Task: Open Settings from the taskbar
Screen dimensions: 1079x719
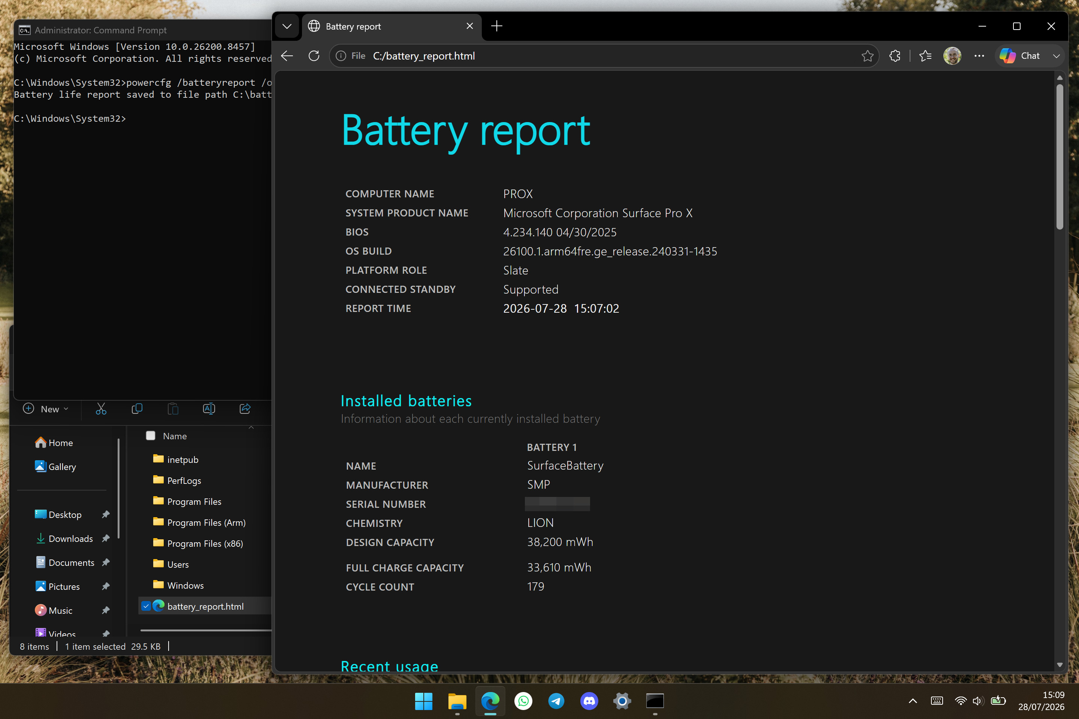Action: click(622, 701)
